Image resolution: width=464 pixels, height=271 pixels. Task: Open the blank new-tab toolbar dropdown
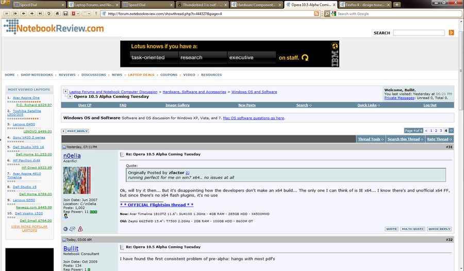[86, 13]
